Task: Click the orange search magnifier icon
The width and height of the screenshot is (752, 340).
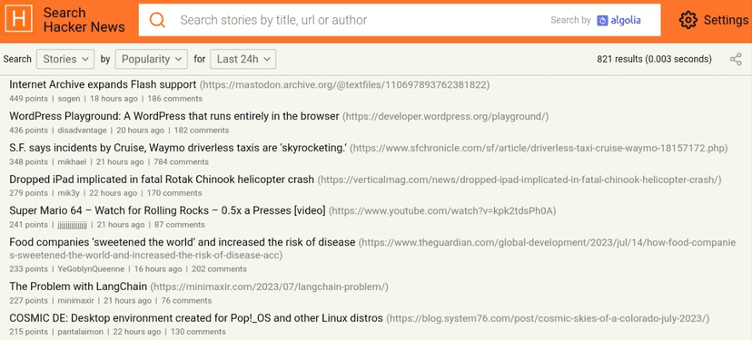Action: pyautogui.click(x=157, y=20)
